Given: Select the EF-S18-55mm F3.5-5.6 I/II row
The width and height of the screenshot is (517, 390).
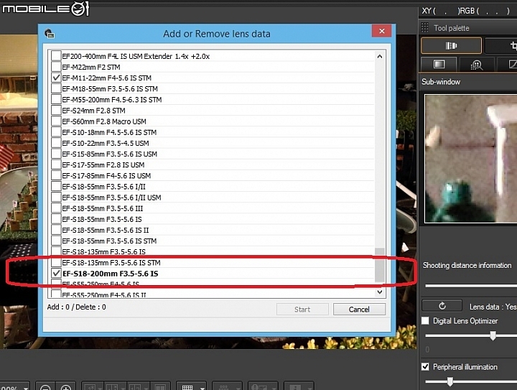Looking at the screenshot, I should coord(213,187).
